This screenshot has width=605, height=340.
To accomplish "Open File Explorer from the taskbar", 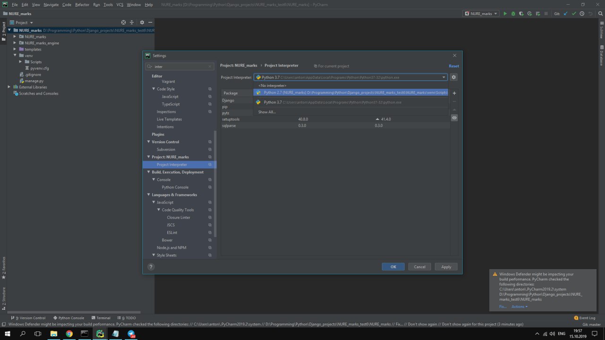I will 53,333.
